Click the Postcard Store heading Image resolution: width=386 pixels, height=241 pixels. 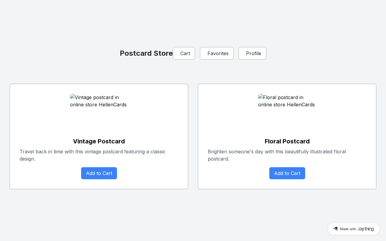point(146,53)
